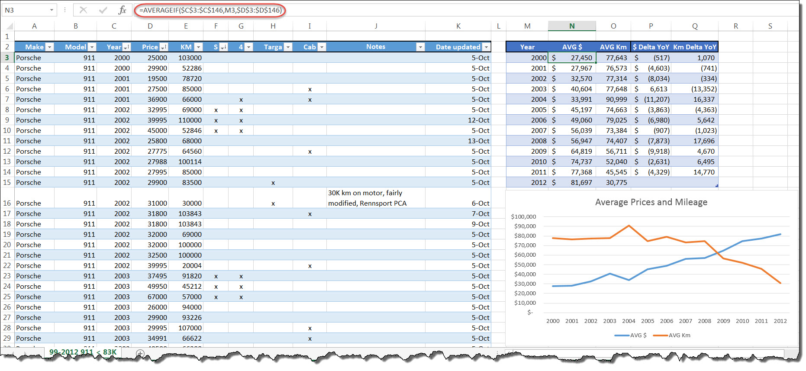Image resolution: width=806 pixels, height=371 pixels.
Task: Click into the formula bar AVERAGEIF formula
Action: [210, 10]
